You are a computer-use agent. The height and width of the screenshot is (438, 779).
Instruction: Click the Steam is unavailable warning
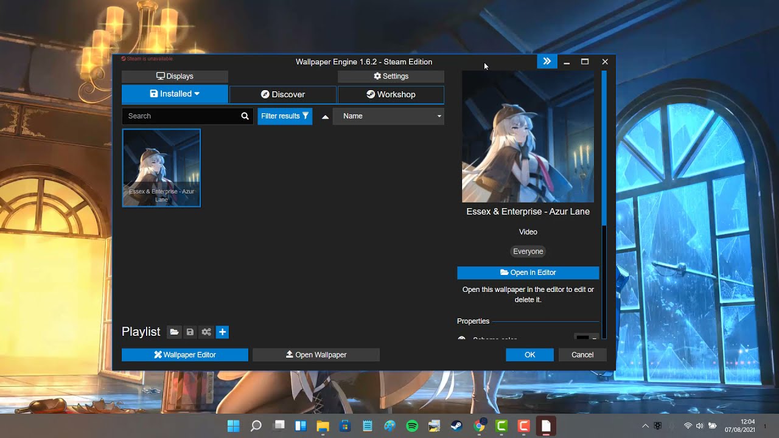click(x=147, y=59)
